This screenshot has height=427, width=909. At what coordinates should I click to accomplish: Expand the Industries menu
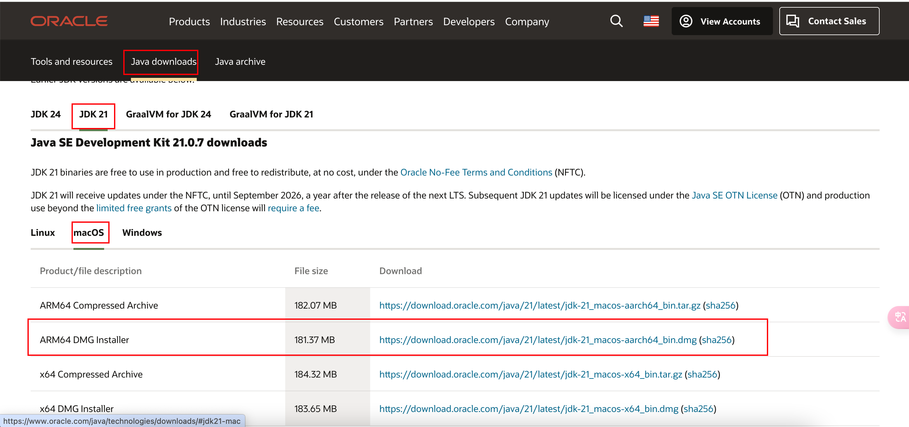[x=243, y=22]
